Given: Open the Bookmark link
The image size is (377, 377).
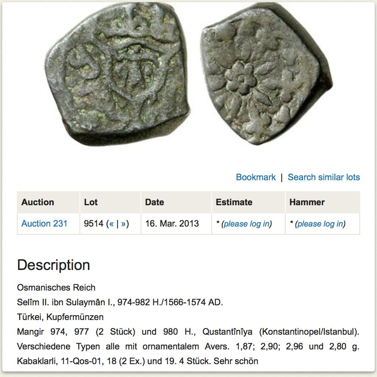Looking at the screenshot, I should pos(256,177).
